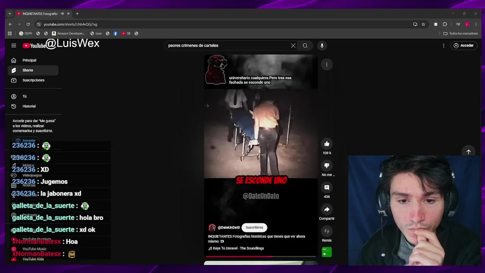The height and width of the screenshot is (273, 485).
Task: Open the Amazon Developer bookmark
Action: pyautogui.click(x=68, y=33)
